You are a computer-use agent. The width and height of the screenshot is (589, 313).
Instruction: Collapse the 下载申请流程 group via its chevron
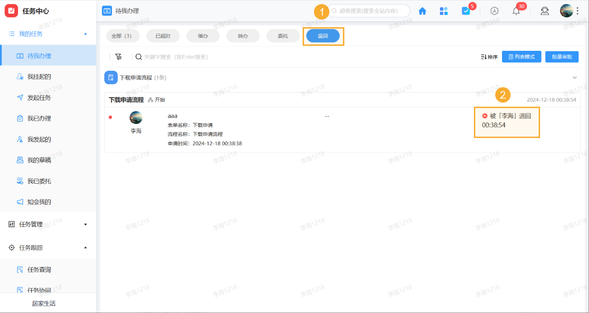coord(575,77)
